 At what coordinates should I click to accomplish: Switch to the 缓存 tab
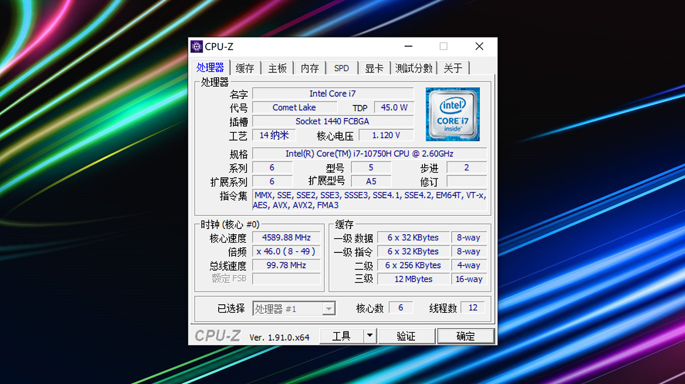(245, 68)
